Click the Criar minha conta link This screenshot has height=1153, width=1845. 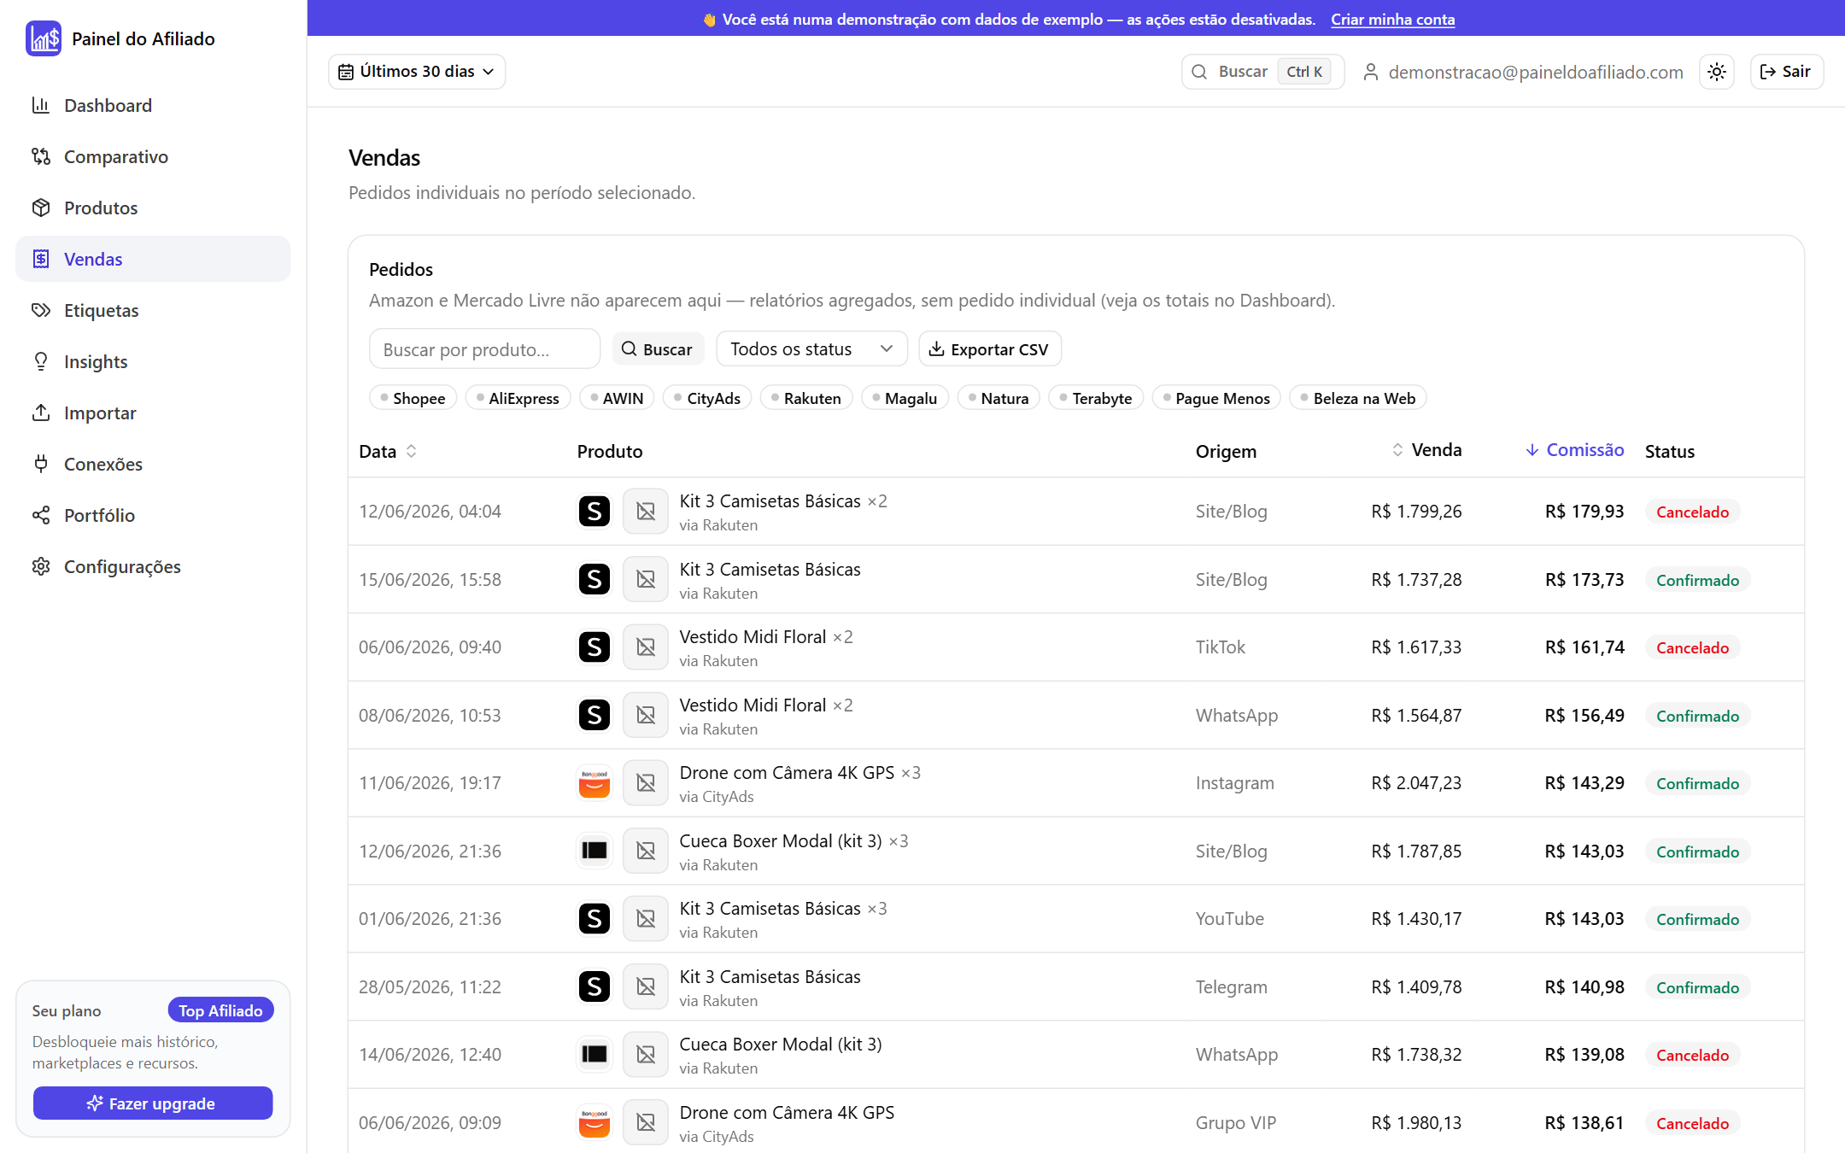(x=1392, y=19)
